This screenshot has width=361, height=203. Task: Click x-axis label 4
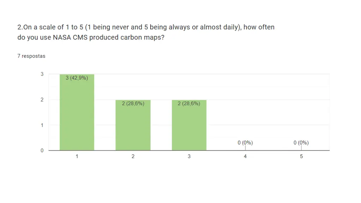pos(245,156)
